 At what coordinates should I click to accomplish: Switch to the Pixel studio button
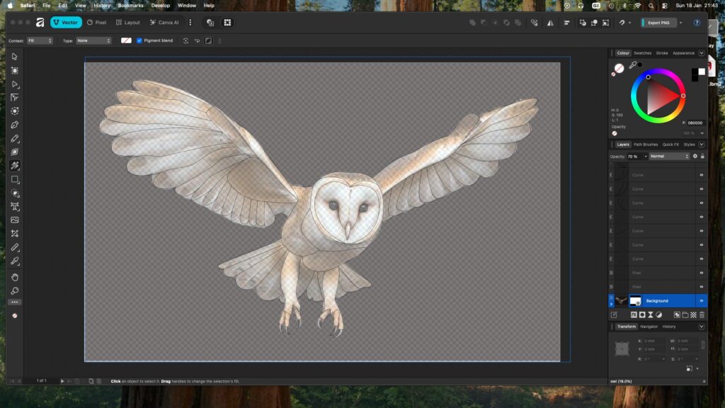(x=96, y=23)
